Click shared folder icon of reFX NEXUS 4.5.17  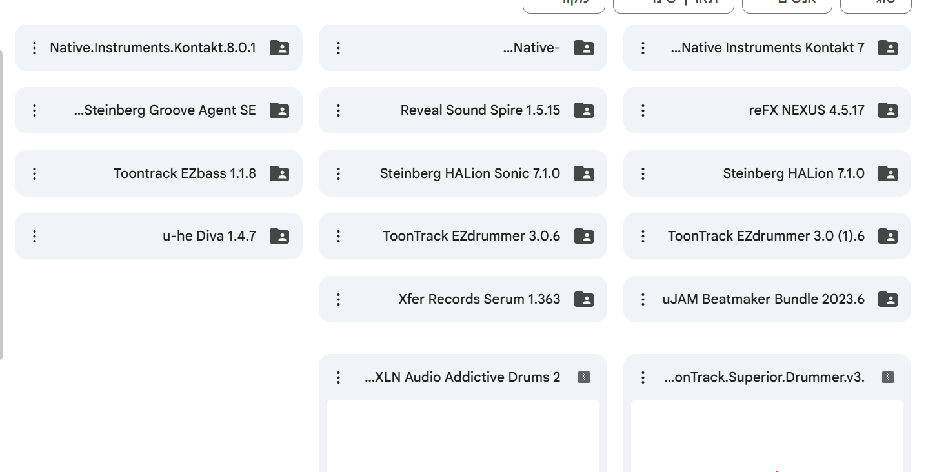888,110
